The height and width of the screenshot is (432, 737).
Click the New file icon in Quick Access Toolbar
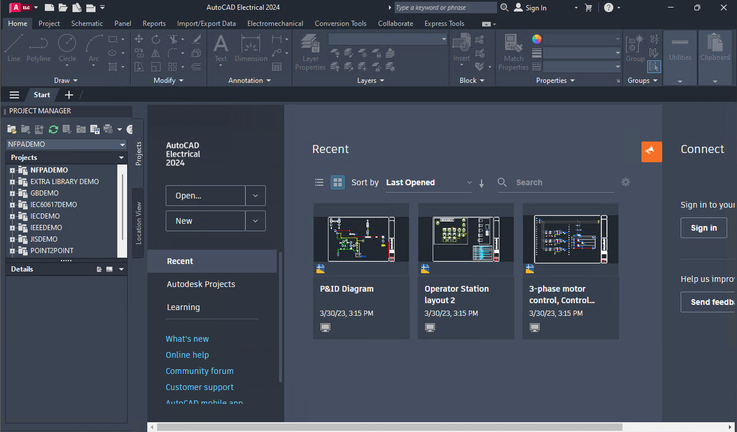point(49,7)
